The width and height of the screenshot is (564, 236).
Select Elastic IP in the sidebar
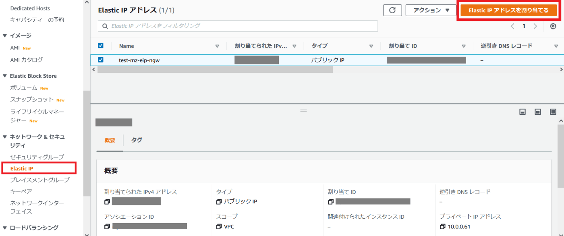pos(22,168)
